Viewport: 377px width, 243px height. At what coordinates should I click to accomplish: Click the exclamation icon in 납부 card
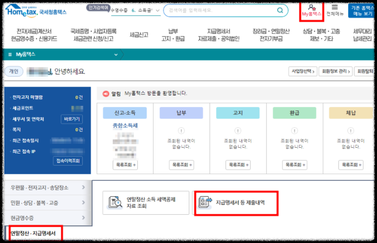[x=181, y=131]
